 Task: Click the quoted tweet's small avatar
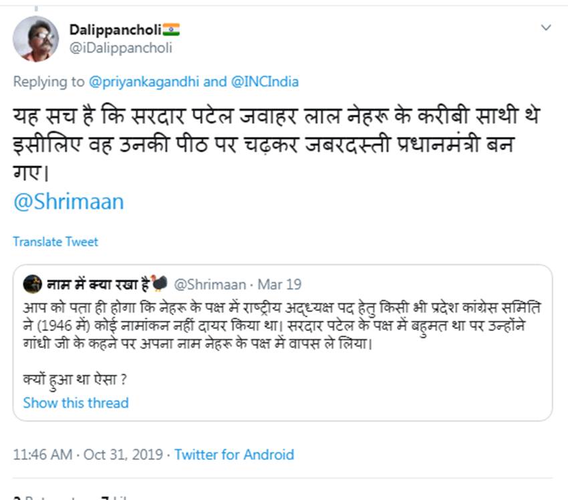31,284
